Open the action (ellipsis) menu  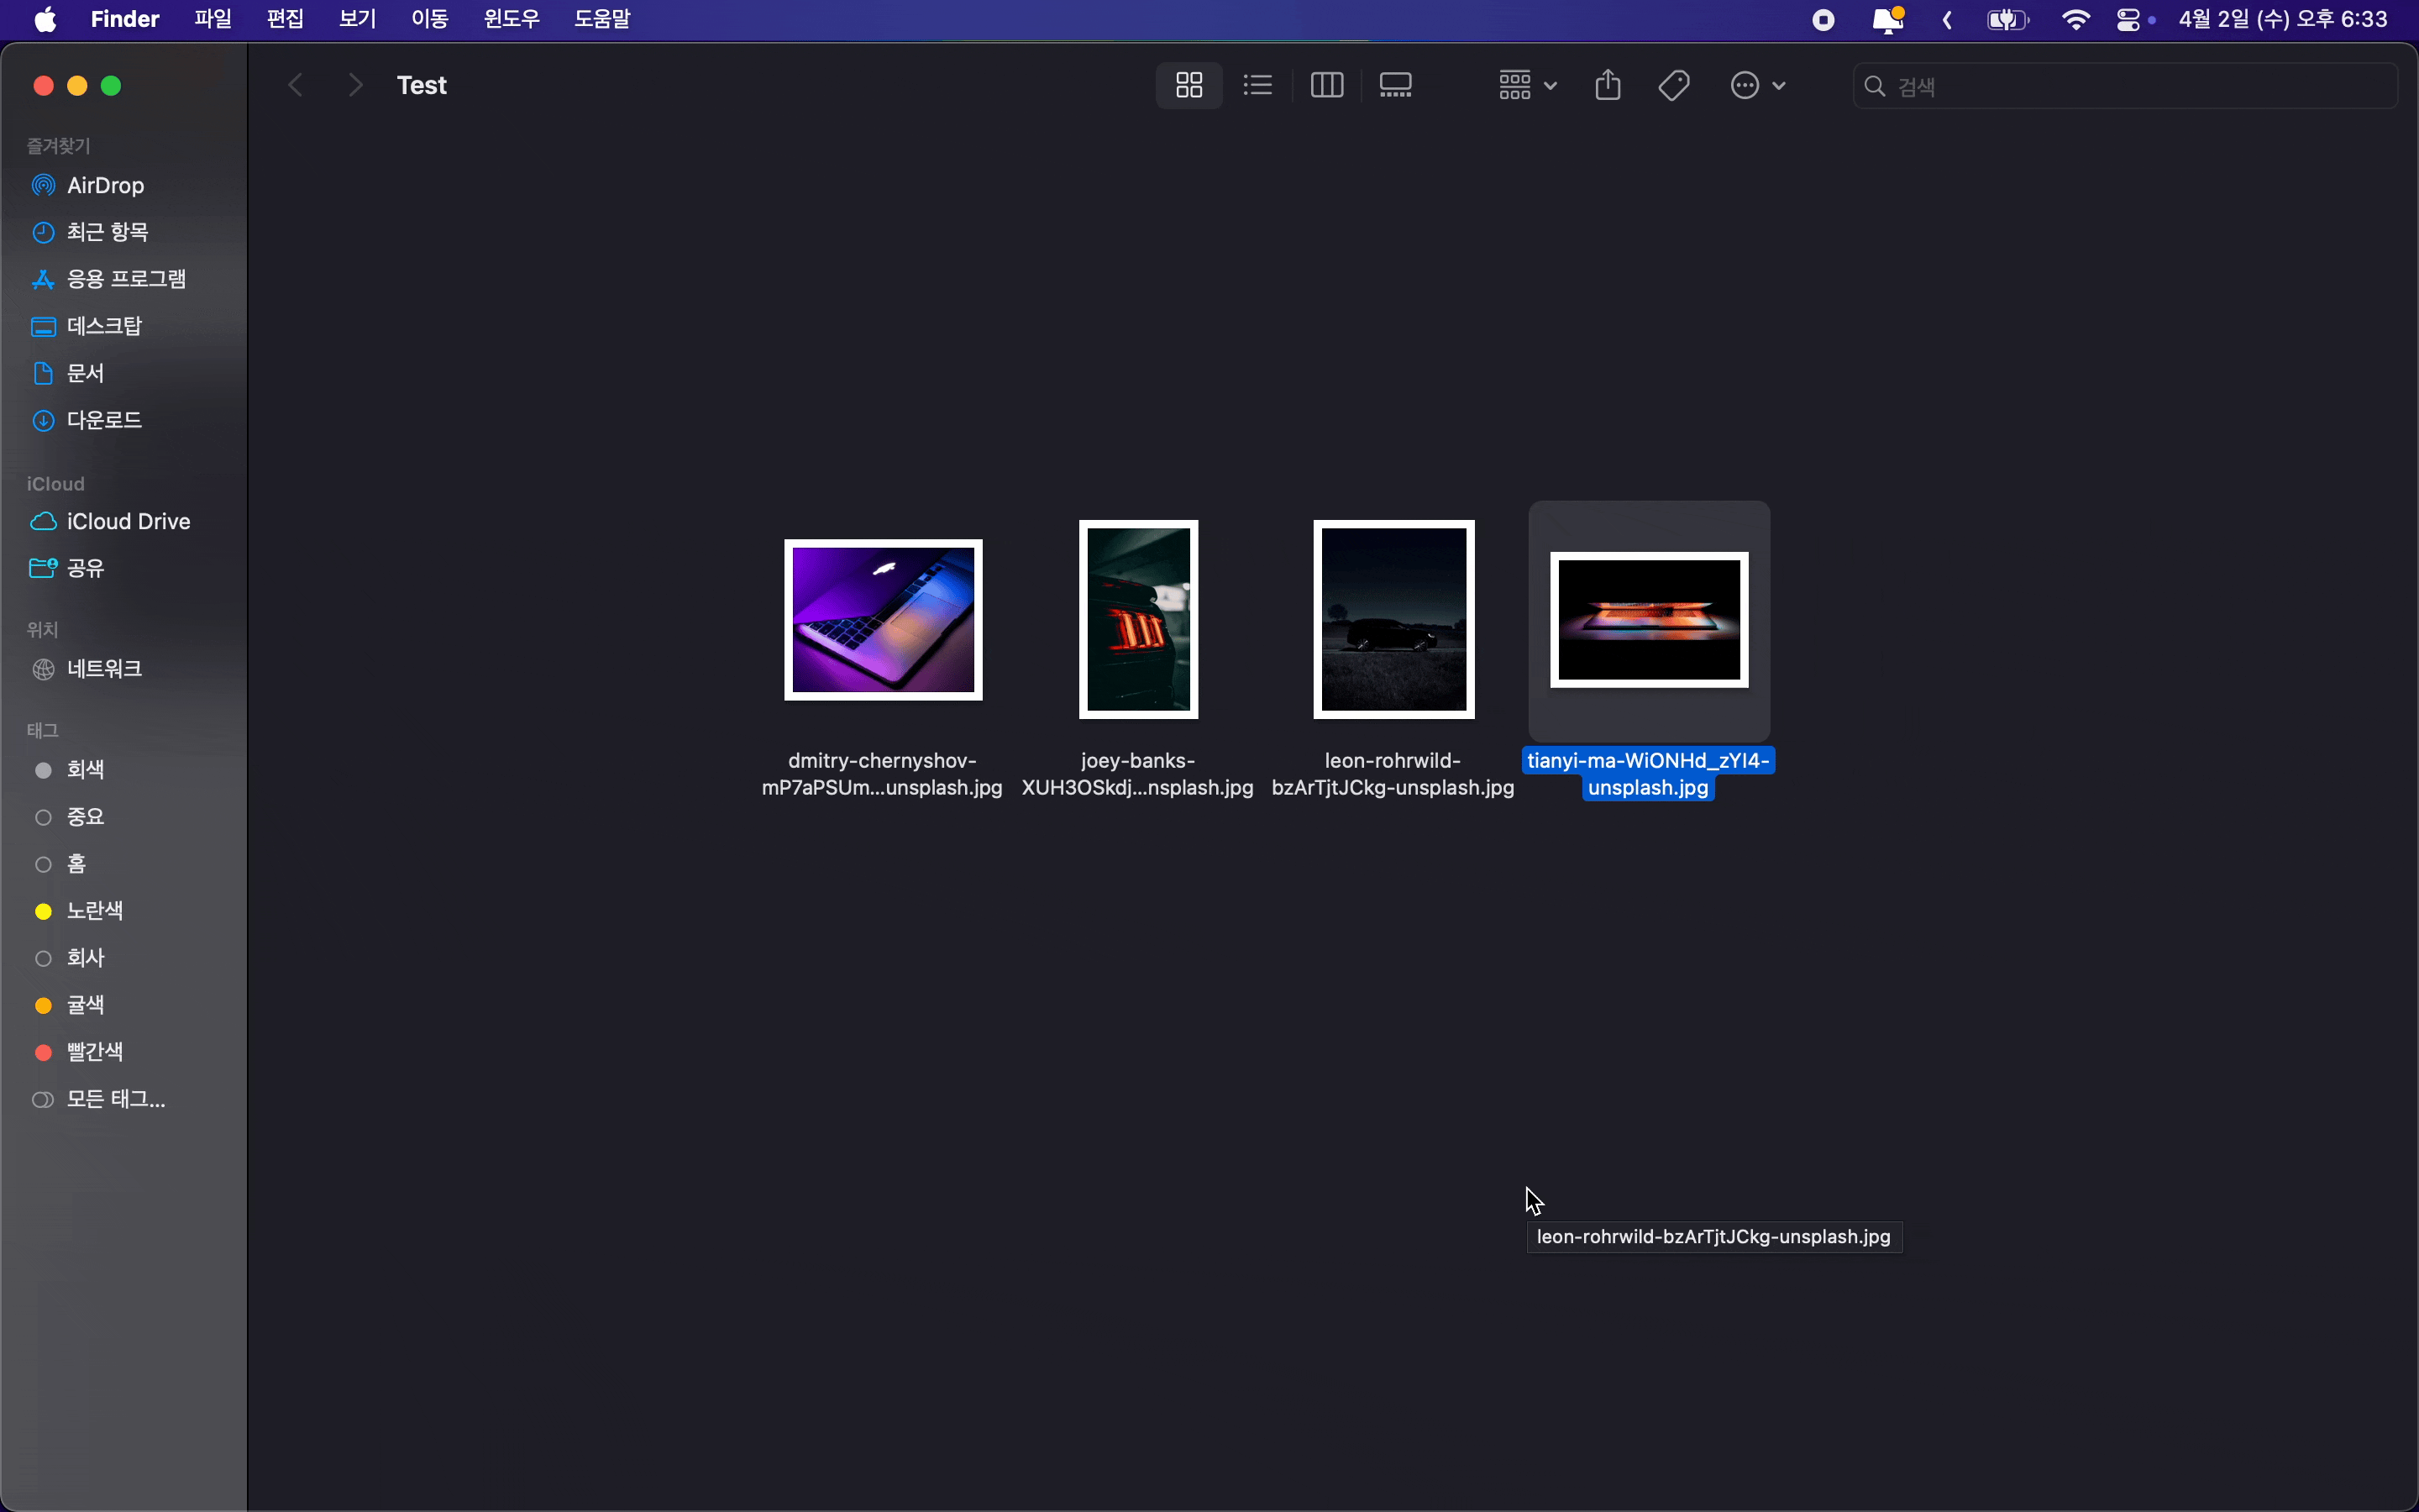(x=1757, y=85)
